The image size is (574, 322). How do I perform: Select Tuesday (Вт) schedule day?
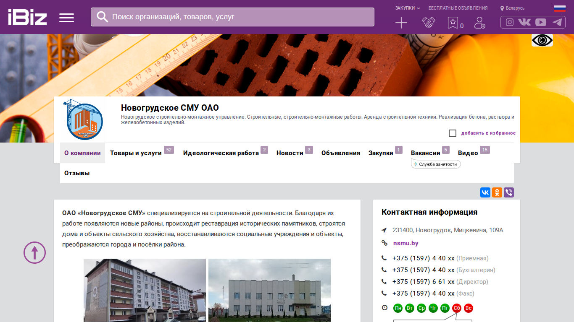click(410, 309)
